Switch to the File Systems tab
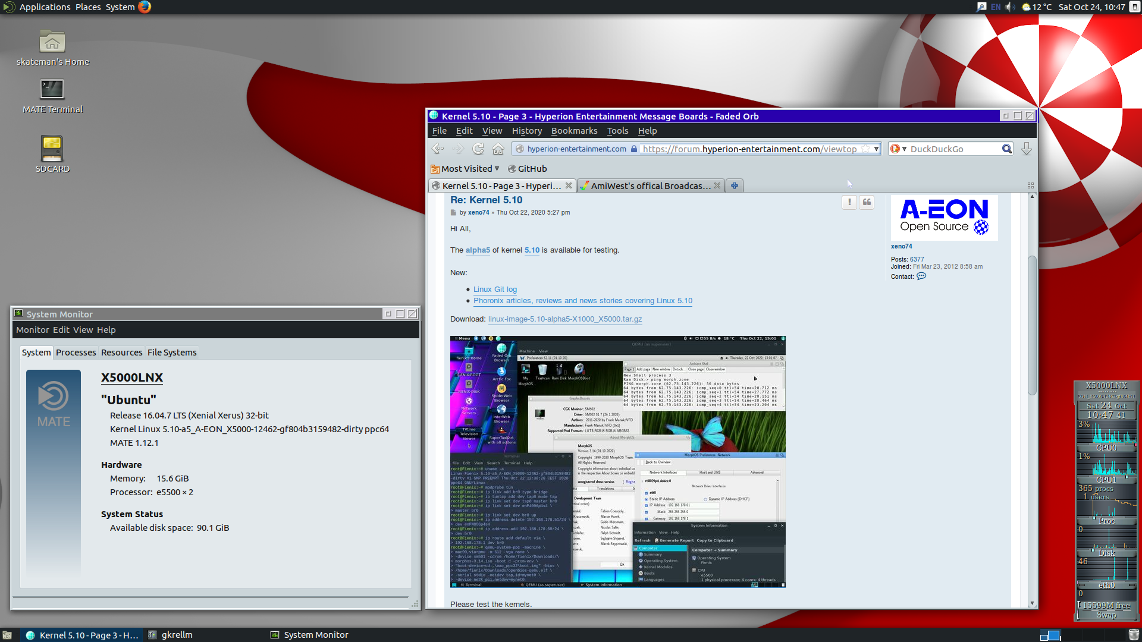 click(x=172, y=353)
